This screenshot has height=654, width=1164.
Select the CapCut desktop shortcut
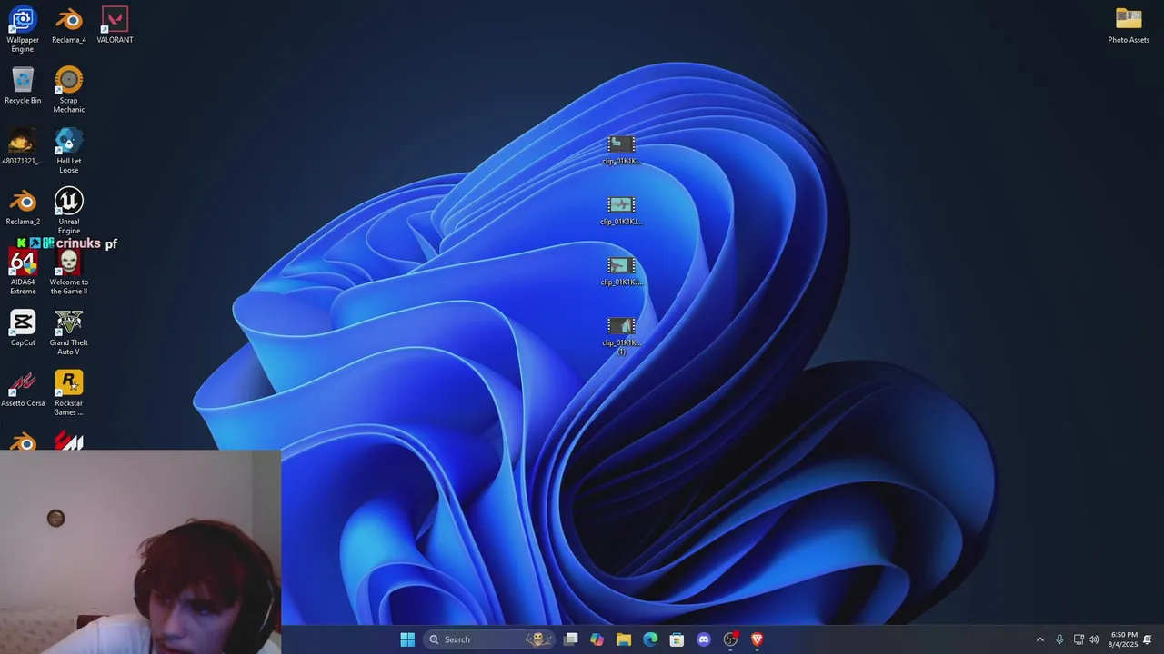click(23, 328)
